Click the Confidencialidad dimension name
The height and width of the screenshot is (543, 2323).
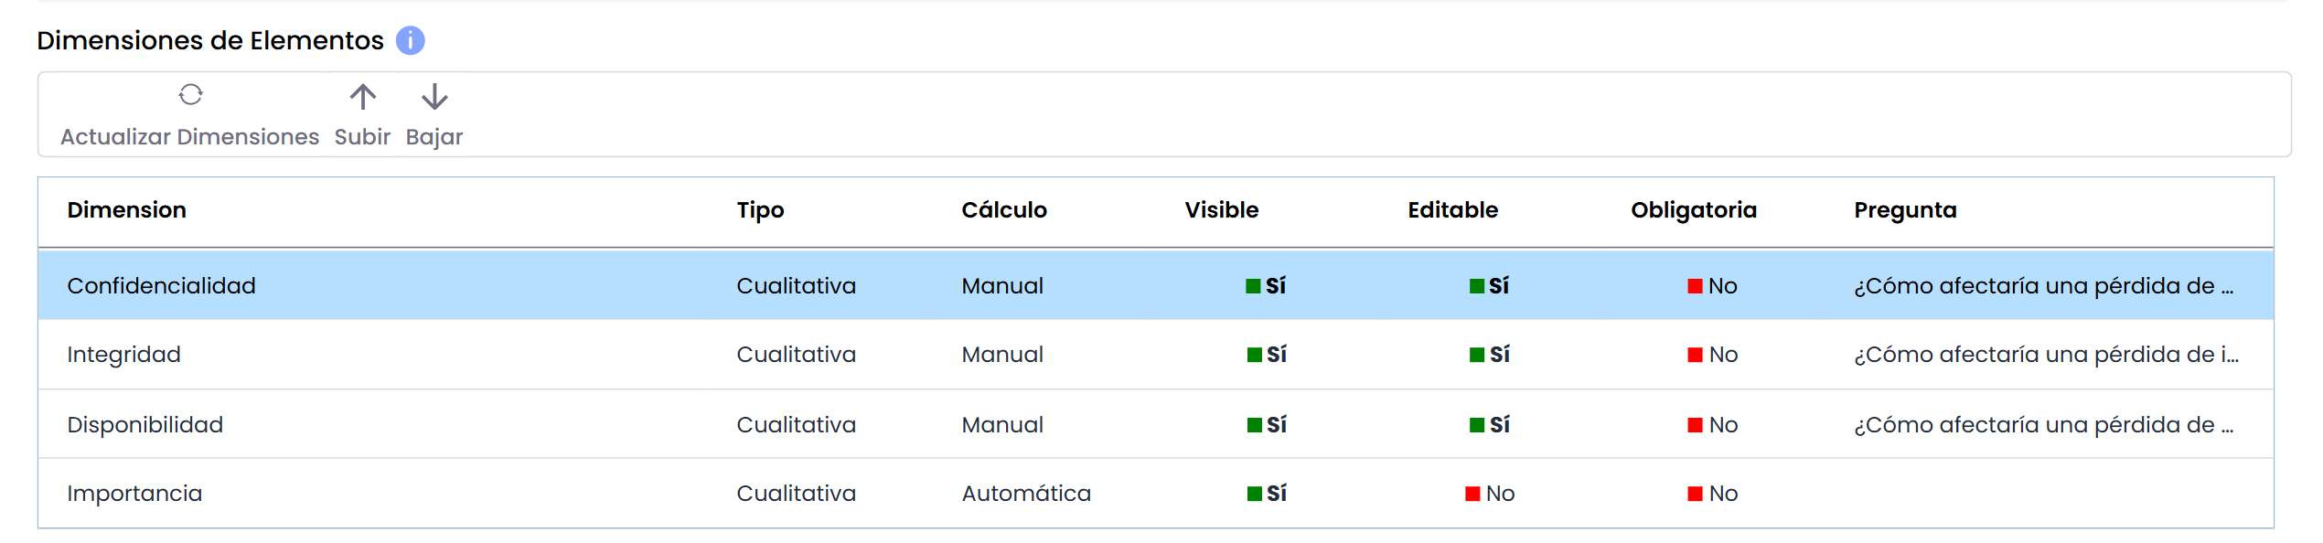[161, 286]
